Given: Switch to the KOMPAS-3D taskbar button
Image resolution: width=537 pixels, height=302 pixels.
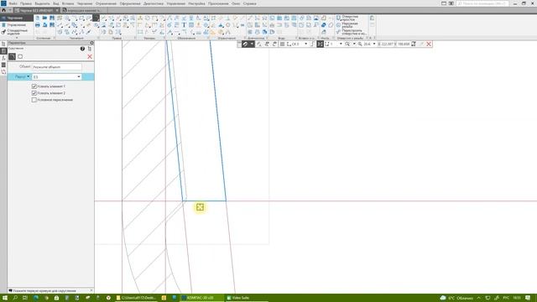Looking at the screenshot, I should coord(201,298).
